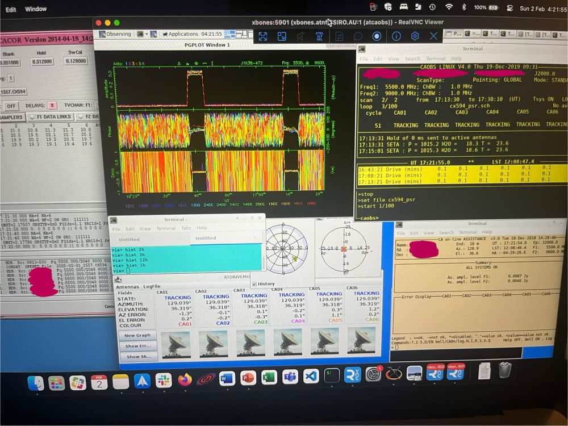Click SAMPLERS button in CACOR
Viewport: 568px width, 426px height.
click(12, 118)
